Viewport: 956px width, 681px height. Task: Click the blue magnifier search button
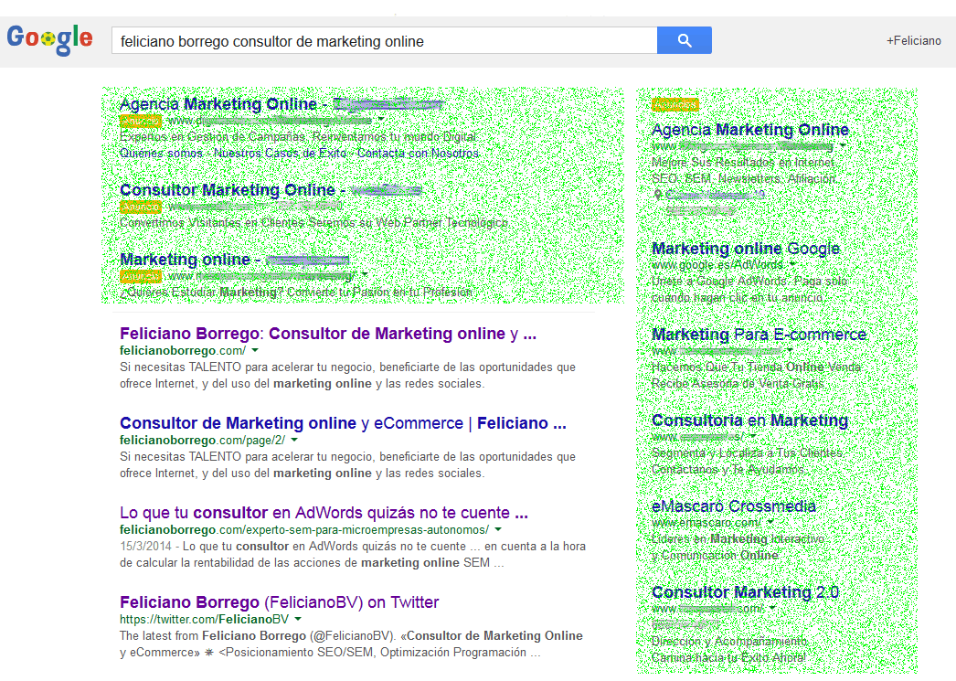click(684, 40)
